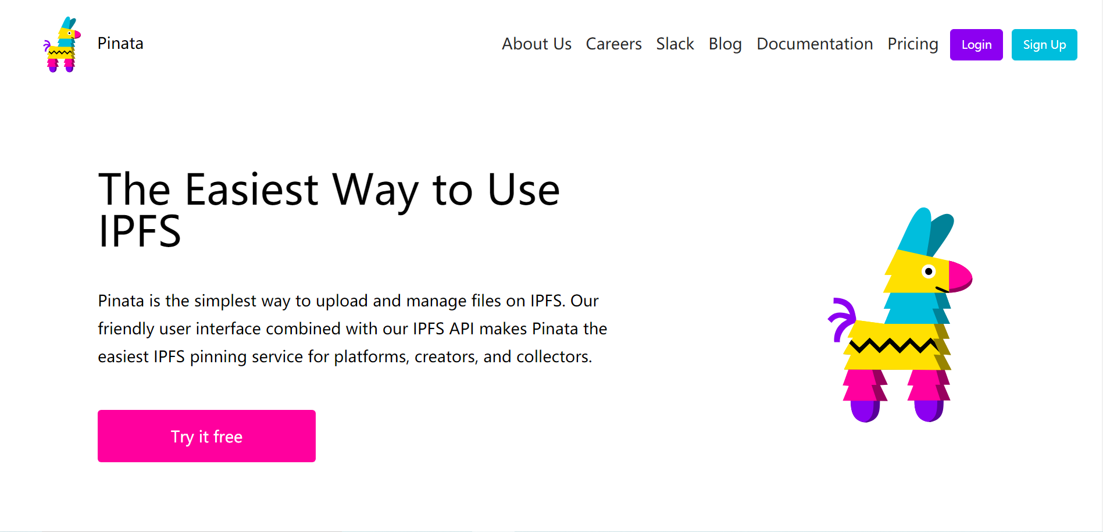Image resolution: width=1103 pixels, height=532 pixels.
Task: Click the Pinata brand name text
Action: click(120, 44)
